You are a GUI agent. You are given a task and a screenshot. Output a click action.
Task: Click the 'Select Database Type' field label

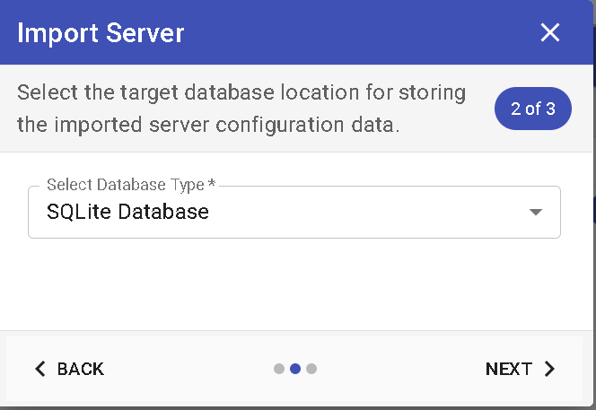point(125,185)
